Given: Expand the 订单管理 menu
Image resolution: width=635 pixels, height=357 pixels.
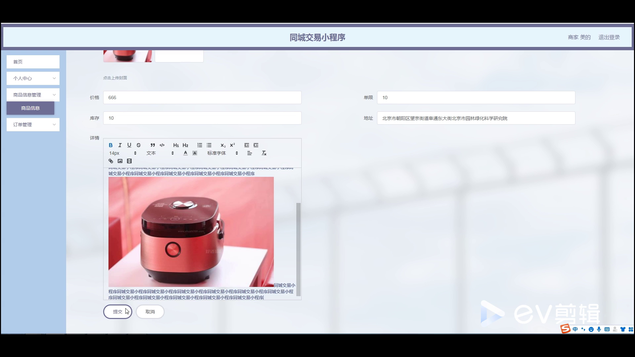Looking at the screenshot, I should point(33,125).
